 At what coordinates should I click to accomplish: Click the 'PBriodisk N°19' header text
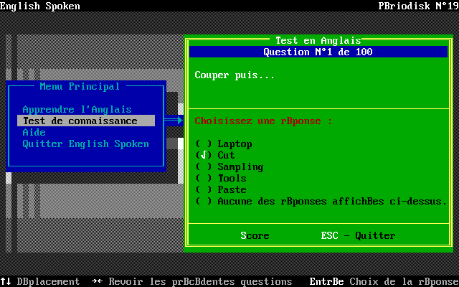(x=419, y=6)
